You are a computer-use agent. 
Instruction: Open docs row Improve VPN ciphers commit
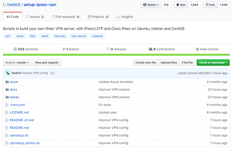coord(114,90)
